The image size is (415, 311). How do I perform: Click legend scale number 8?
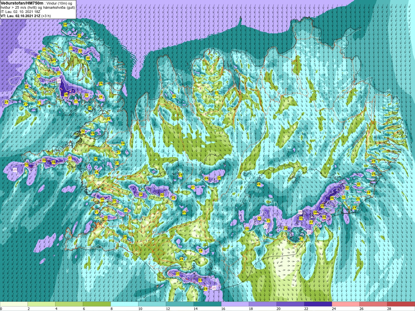(112, 309)
